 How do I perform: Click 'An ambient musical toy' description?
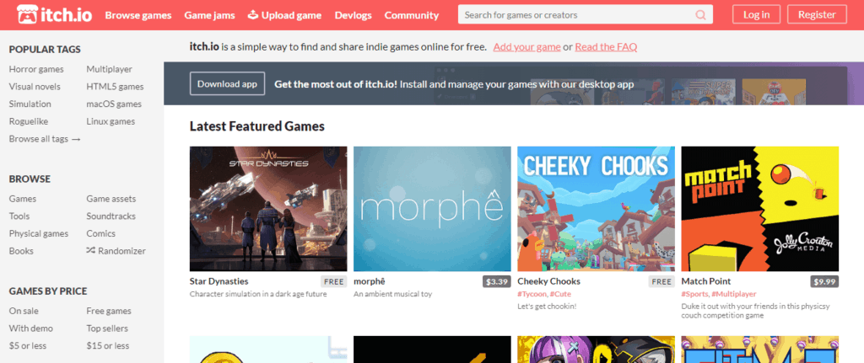(393, 294)
